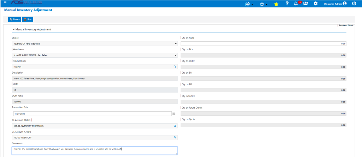Click the Welcome Admin user profile
This screenshot has height=157, width=362.
click(335, 4)
